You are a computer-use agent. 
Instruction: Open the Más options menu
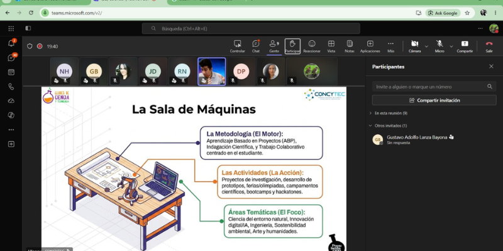coord(390,46)
